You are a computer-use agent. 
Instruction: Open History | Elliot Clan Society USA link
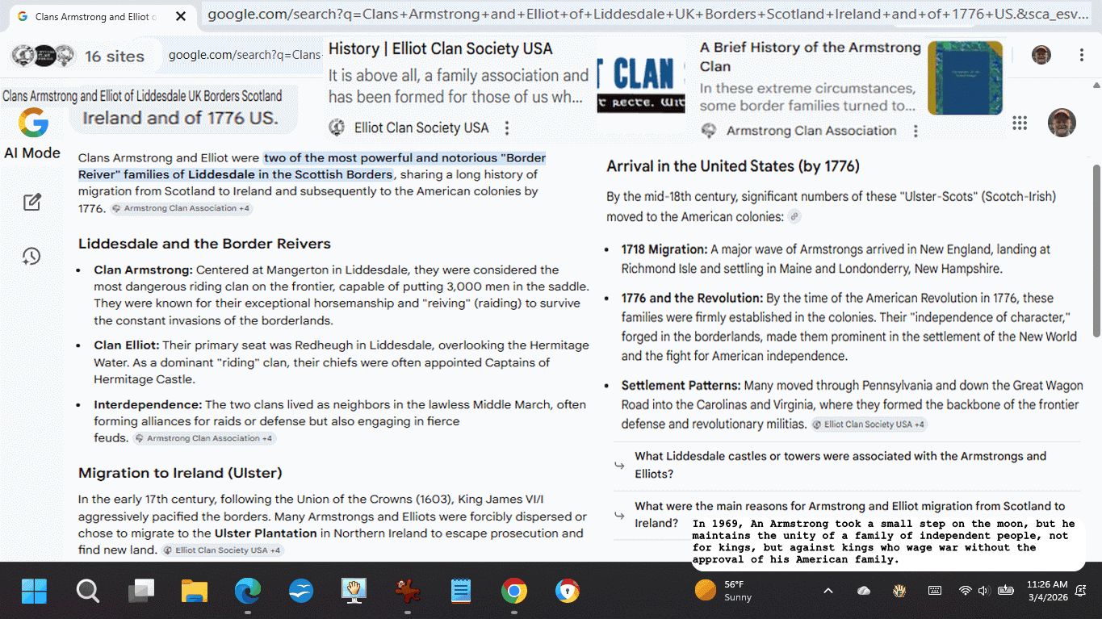(x=440, y=49)
